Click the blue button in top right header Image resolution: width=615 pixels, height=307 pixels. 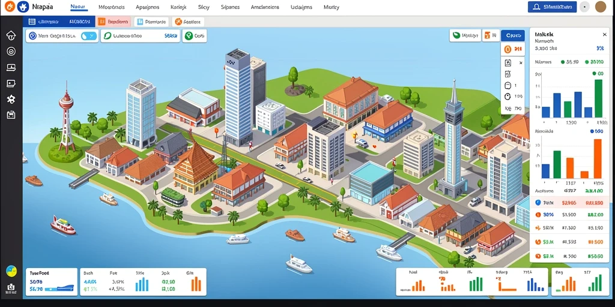pyautogui.click(x=553, y=7)
